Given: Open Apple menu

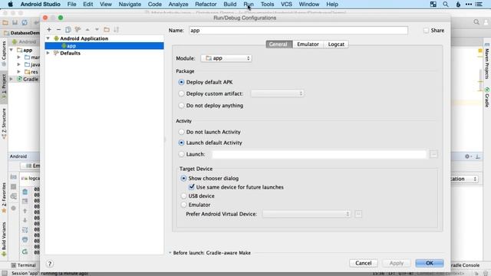Looking at the screenshot, I should 10,5.
